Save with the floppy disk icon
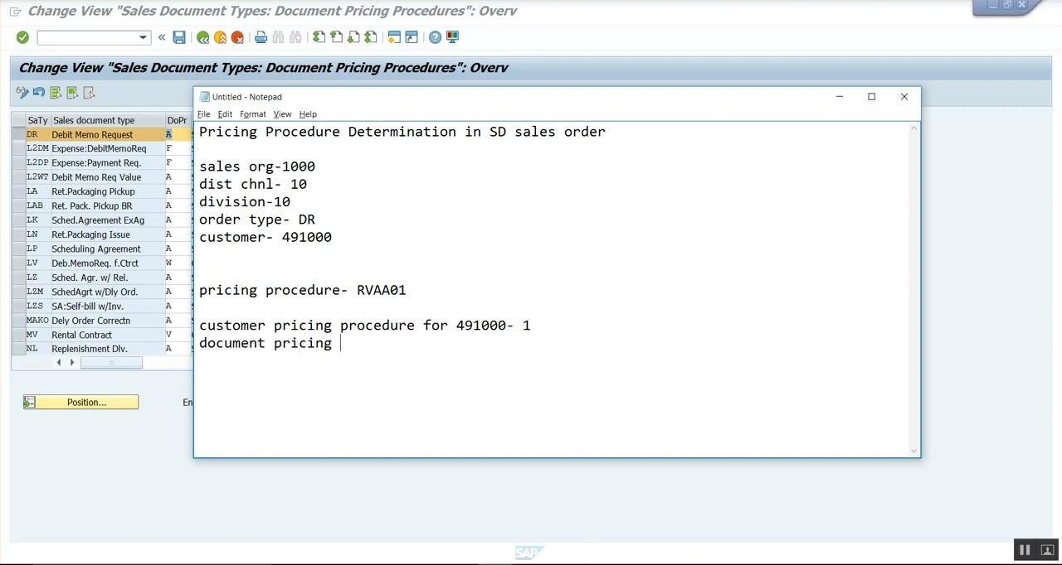Screen dimensions: 1062x565 tap(179, 37)
